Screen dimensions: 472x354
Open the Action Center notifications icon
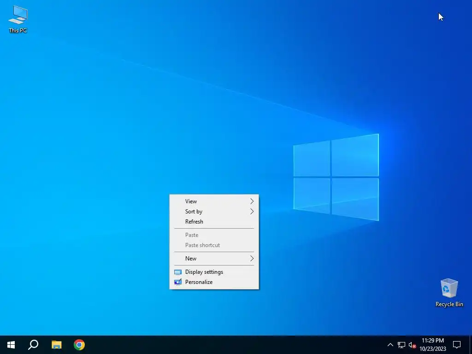(457, 345)
